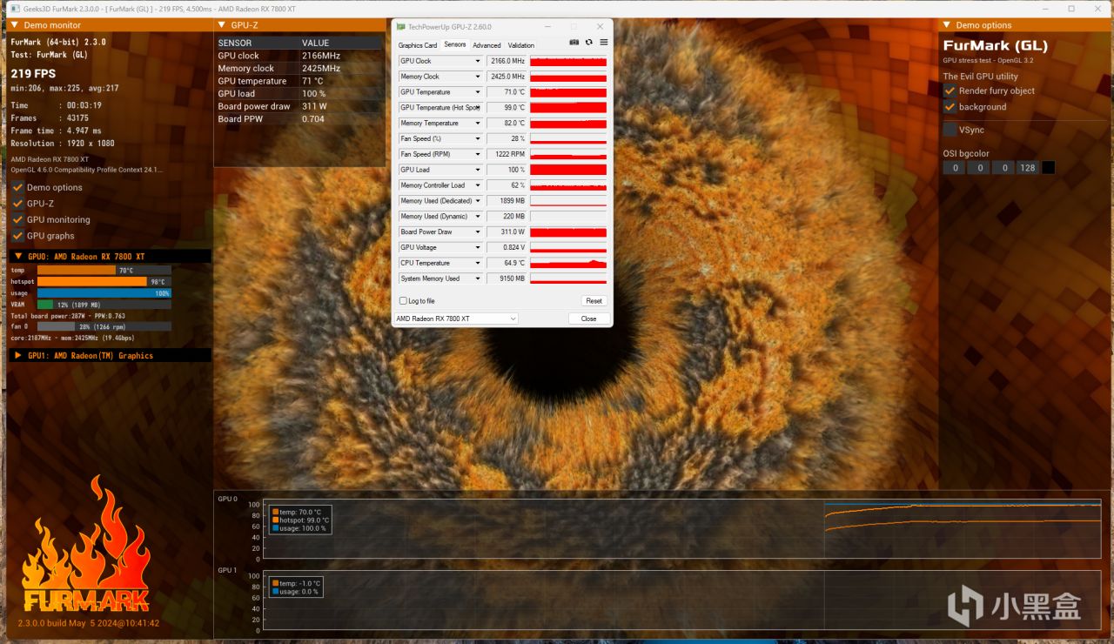The width and height of the screenshot is (1114, 644).
Task: Open the Memory Controller Load dropdown
Action: pos(477,185)
